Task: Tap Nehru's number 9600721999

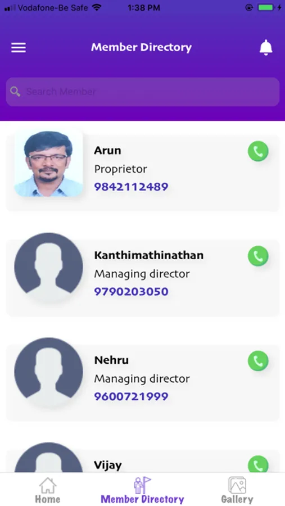Action: (x=131, y=396)
